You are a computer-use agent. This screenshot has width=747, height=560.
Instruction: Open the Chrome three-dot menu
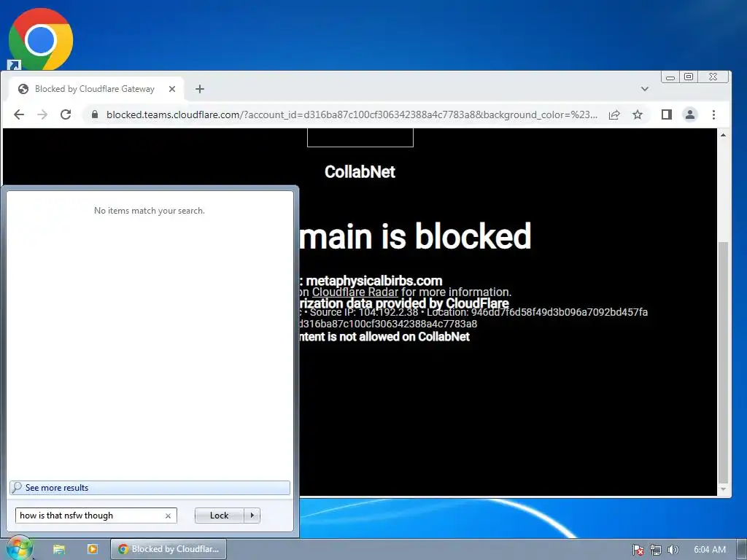[713, 114]
